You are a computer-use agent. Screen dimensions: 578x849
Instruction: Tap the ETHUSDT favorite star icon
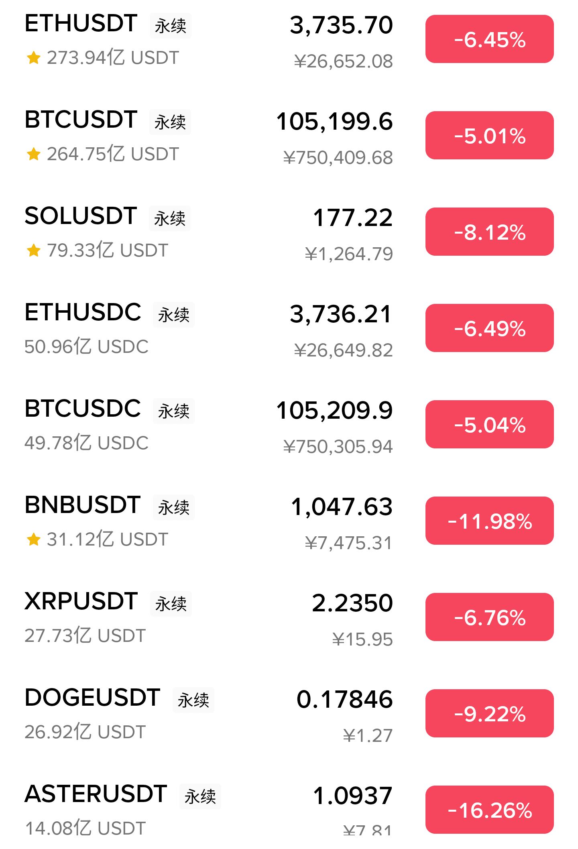click(34, 58)
